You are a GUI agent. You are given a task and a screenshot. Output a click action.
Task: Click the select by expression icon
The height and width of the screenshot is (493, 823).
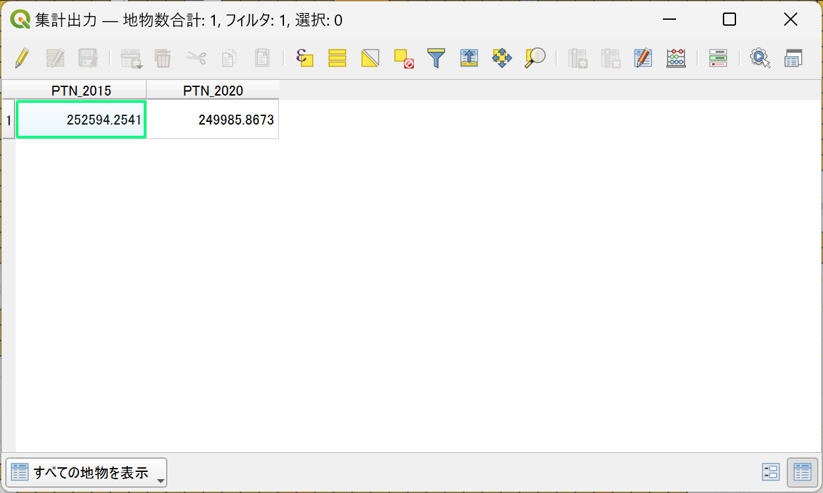(304, 58)
